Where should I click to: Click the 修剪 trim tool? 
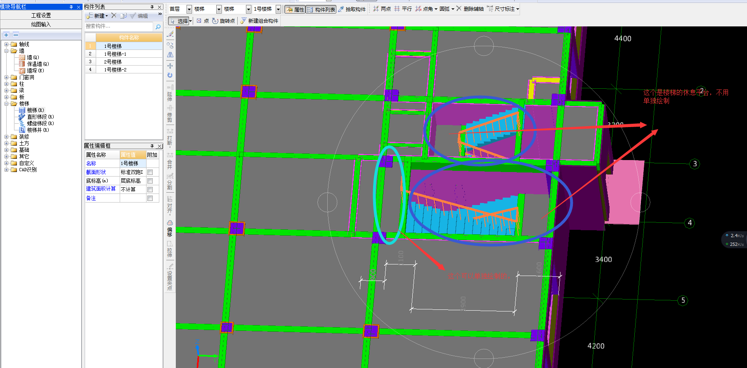170,114
